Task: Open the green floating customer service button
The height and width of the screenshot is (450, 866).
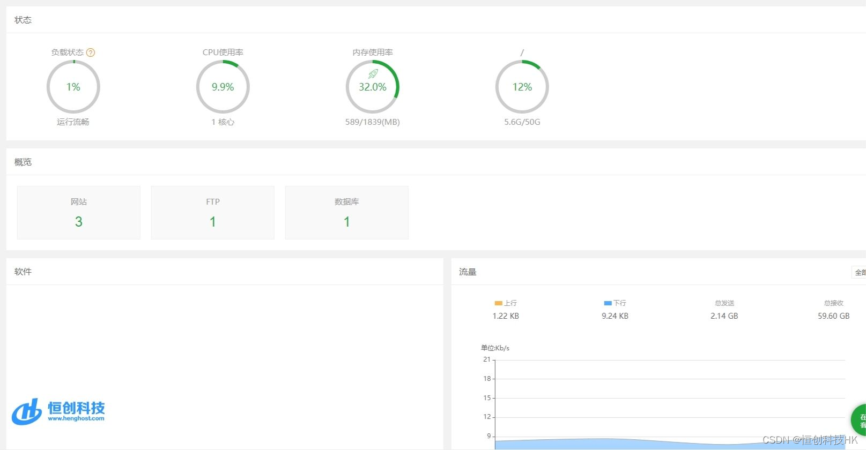Action: (860, 421)
